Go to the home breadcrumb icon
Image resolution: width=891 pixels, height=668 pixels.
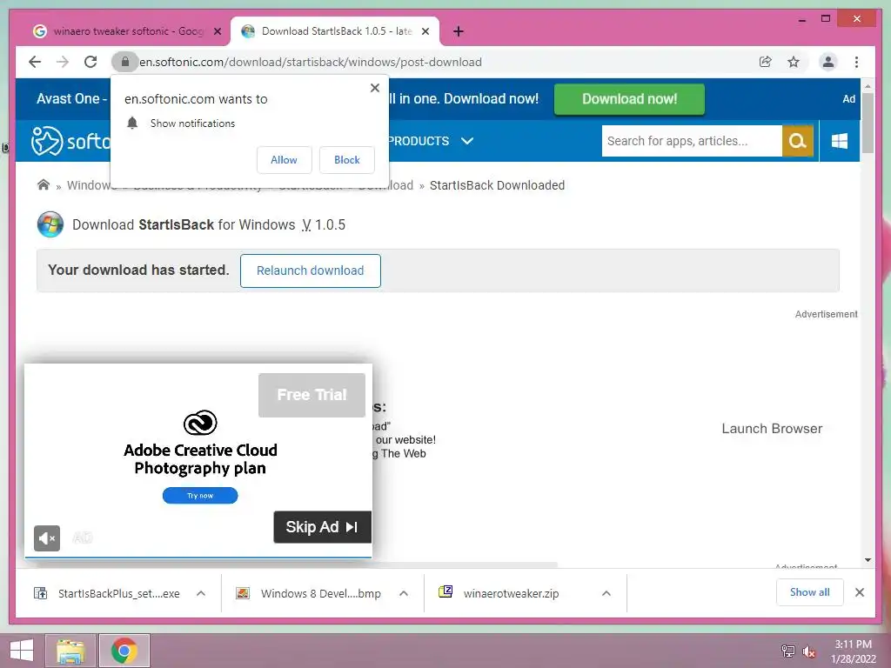point(44,184)
